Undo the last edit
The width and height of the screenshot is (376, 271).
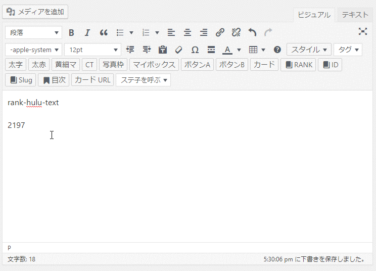pos(252,32)
